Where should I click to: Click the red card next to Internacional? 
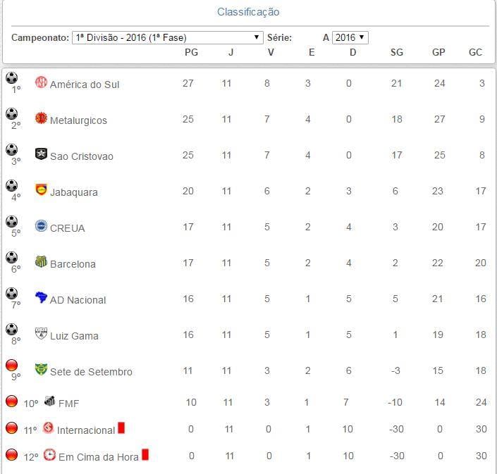(x=121, y=428)
